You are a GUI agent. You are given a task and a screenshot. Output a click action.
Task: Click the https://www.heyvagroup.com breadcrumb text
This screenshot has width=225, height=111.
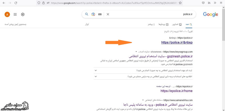178,52
